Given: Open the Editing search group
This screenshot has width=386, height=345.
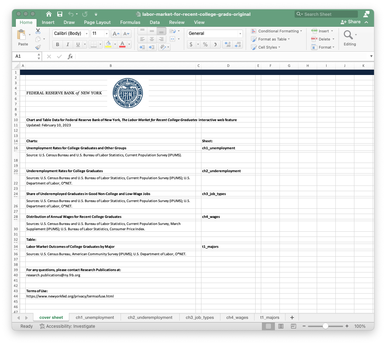Looking at the screenshot, I should tap(350, 38).
